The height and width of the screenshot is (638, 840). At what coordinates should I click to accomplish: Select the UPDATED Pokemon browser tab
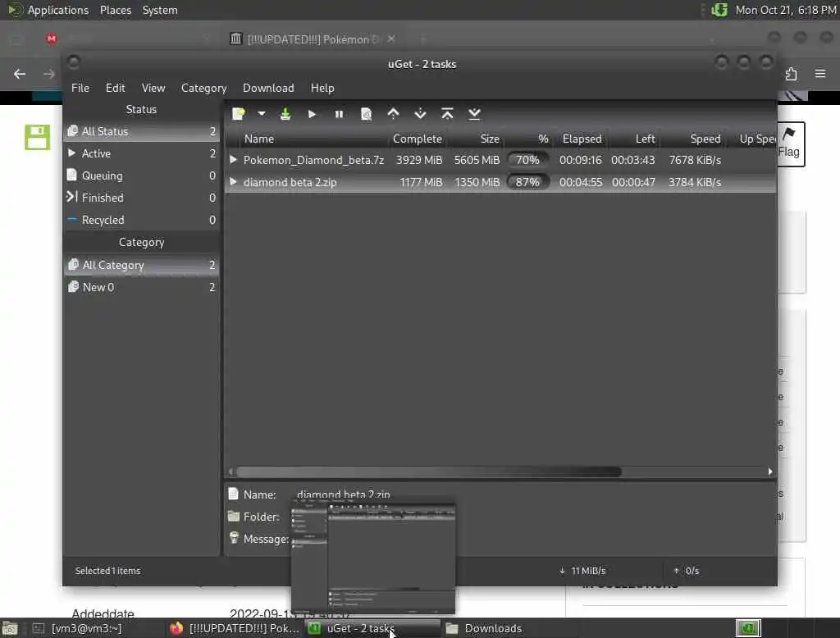(313, 39)
